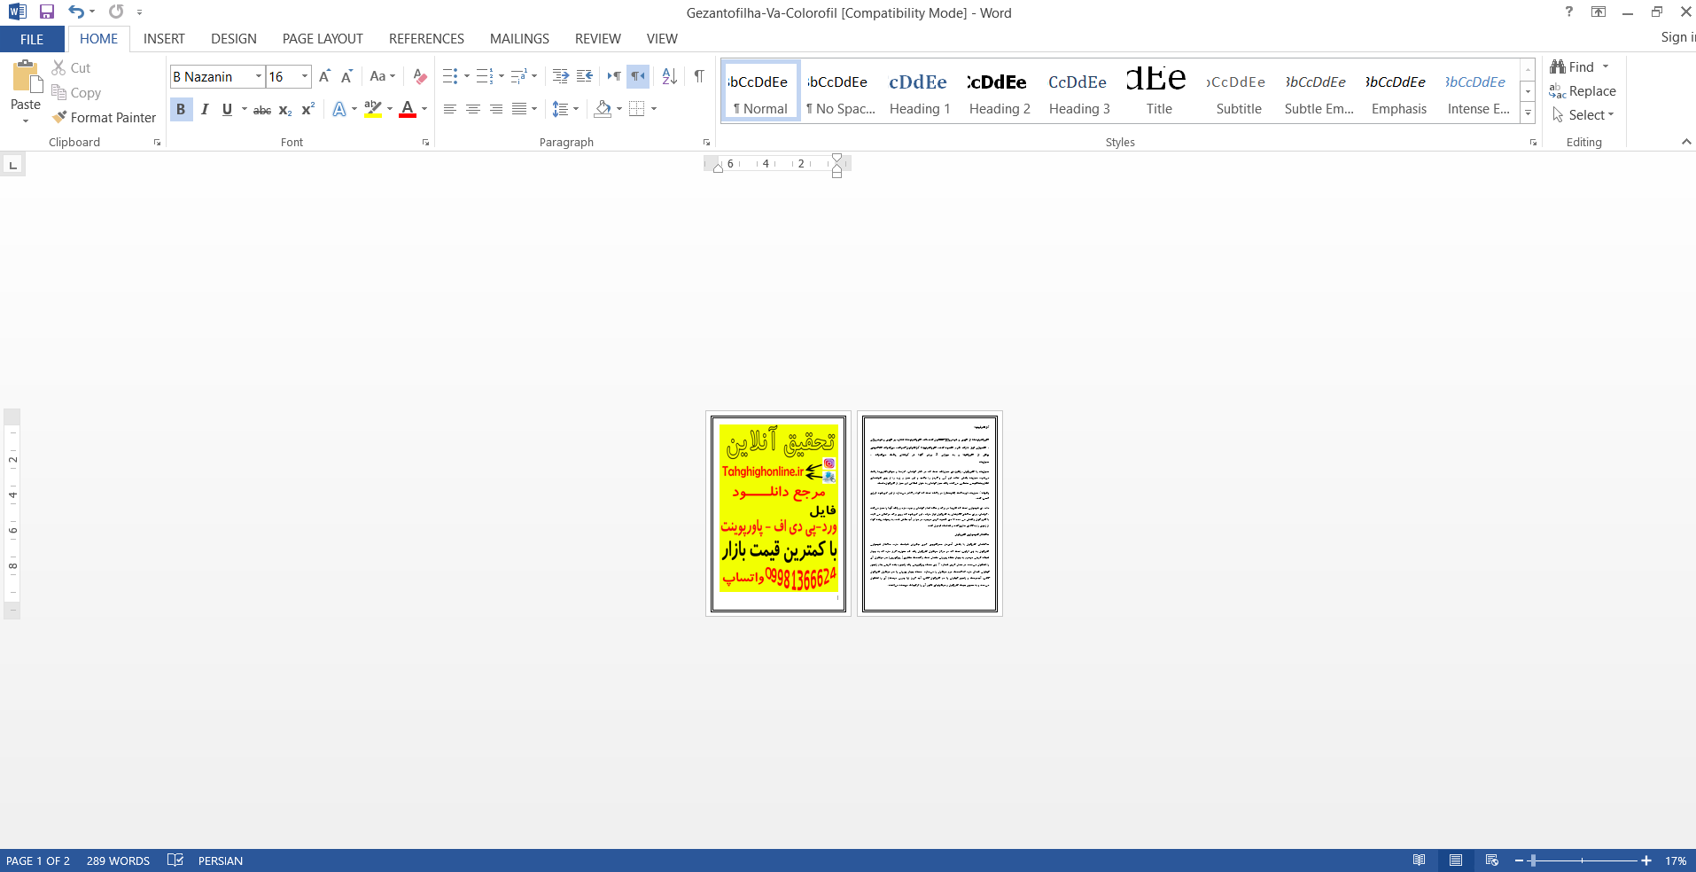Increase paragraph indent
Image resolution: width=1696 pixels, height=872 pixels.
[585, 76]
